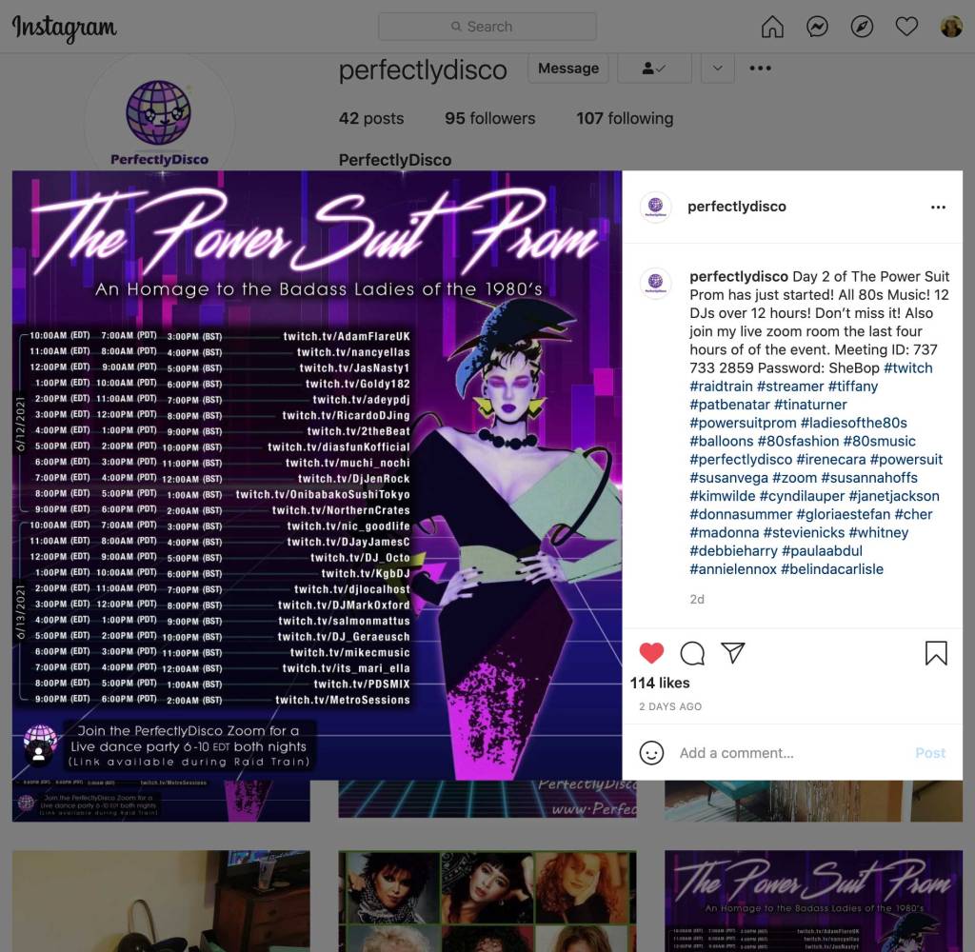Open the activity heart icon in header

(906, 27)
